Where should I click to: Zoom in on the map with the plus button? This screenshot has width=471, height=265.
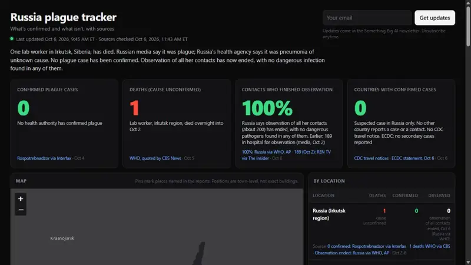point(21,198)
